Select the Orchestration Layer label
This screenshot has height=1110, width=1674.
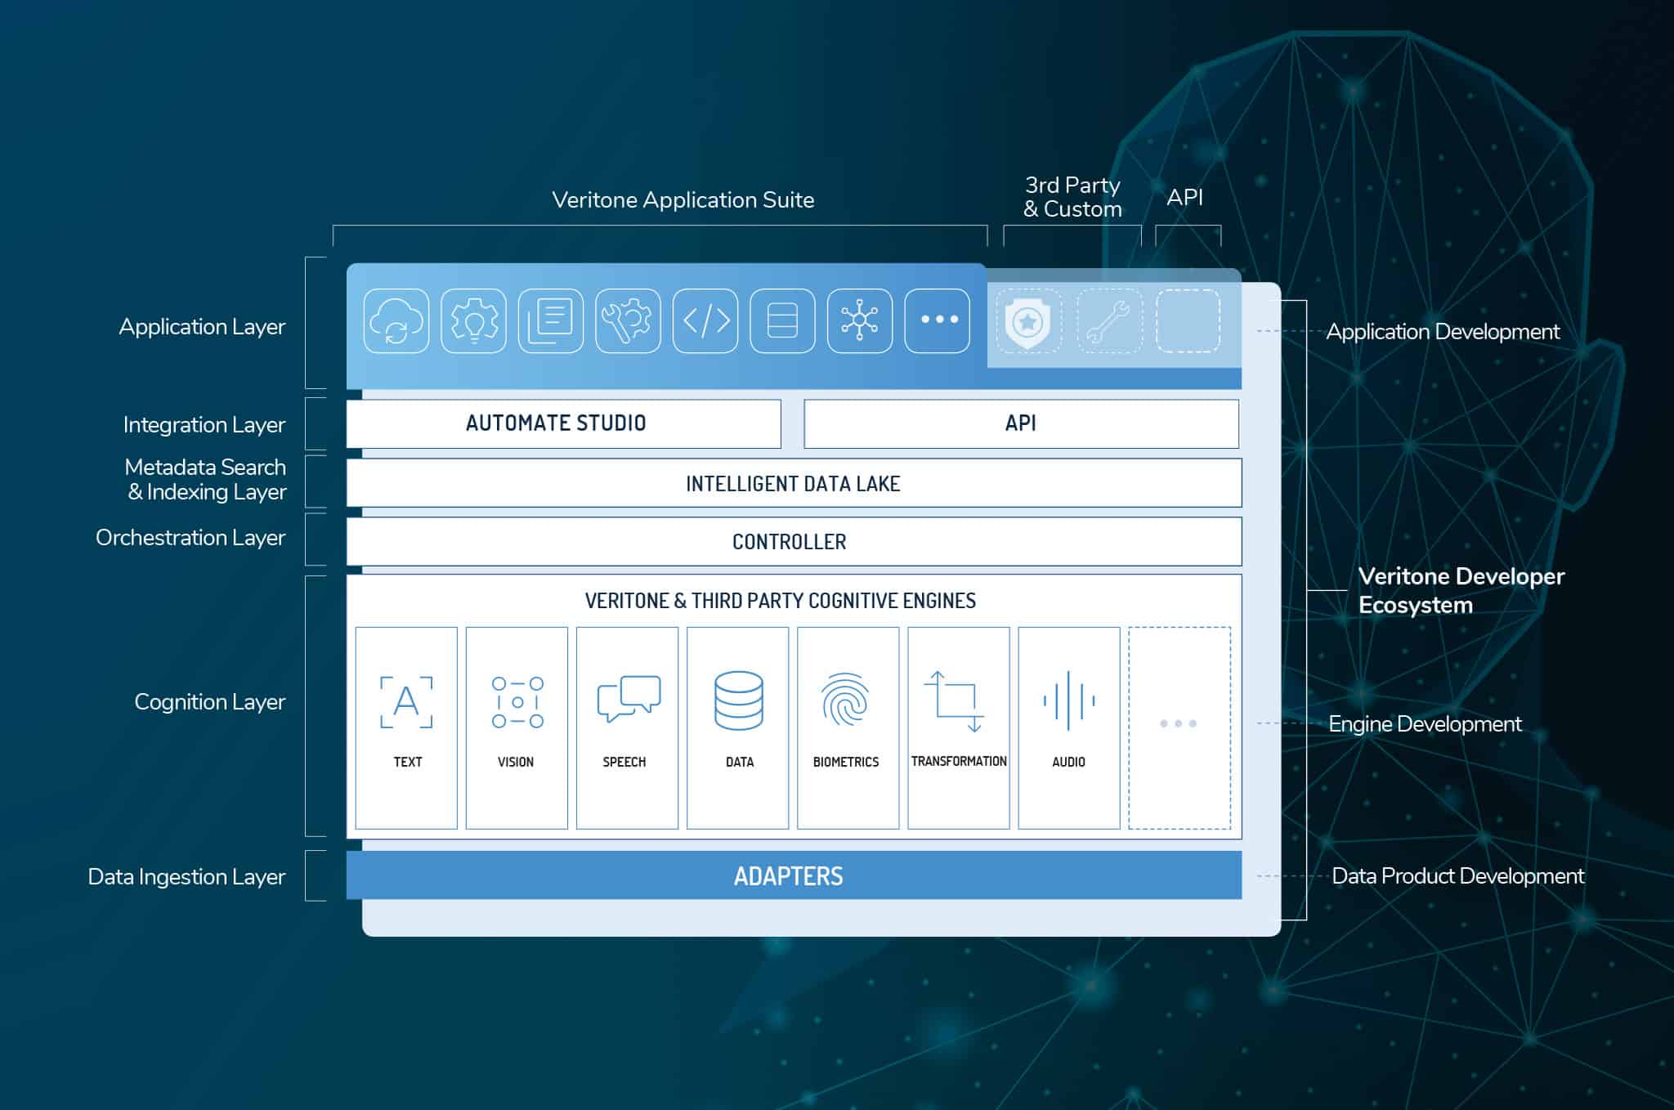[190, 538]
